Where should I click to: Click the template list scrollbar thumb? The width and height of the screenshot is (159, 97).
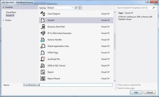115,41
